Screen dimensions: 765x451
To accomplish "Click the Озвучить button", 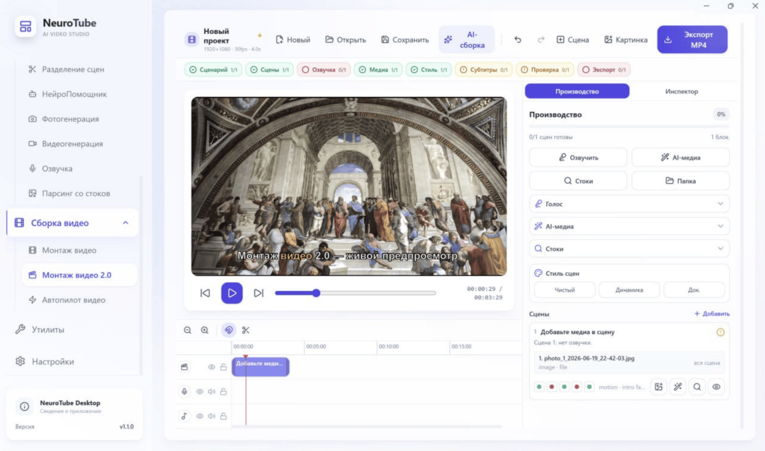I will coord(578,157).
